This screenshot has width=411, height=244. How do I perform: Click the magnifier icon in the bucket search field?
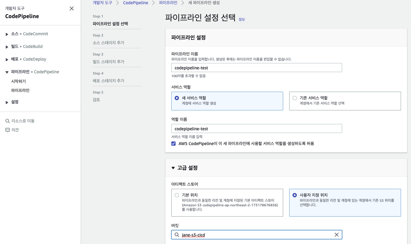(177, 235)
